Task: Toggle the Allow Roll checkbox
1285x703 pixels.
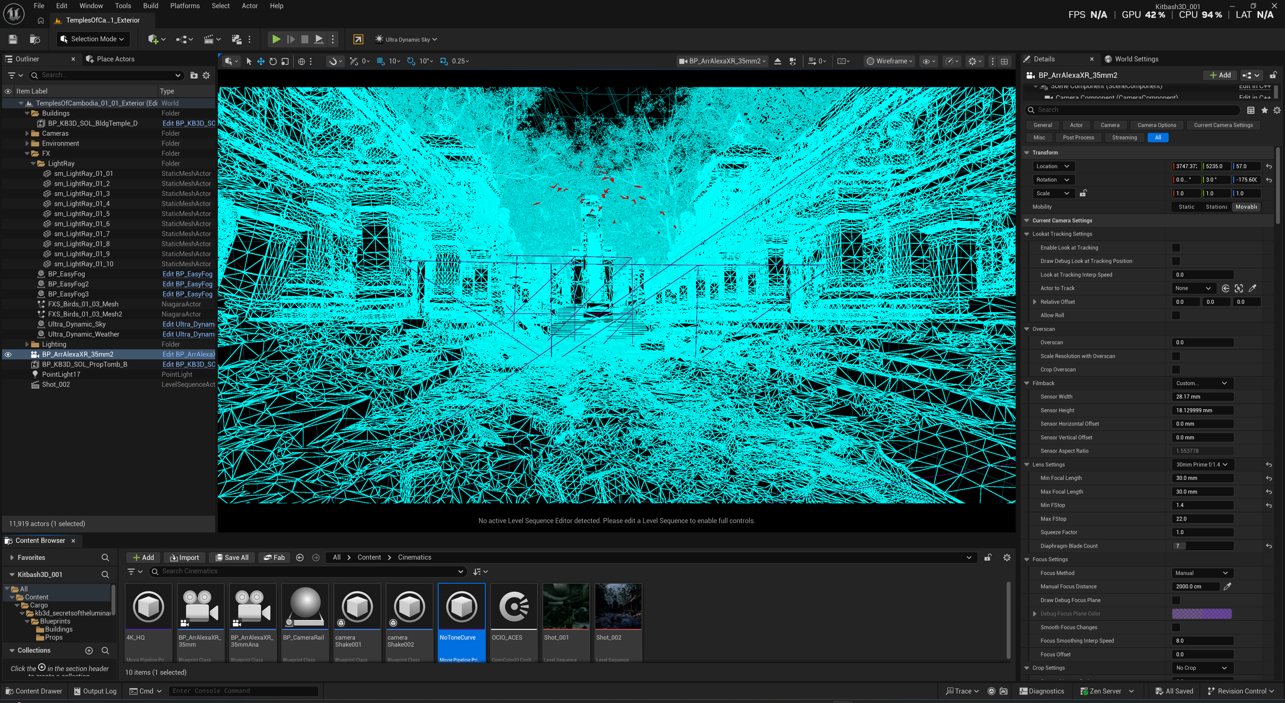Action: 1176,315
